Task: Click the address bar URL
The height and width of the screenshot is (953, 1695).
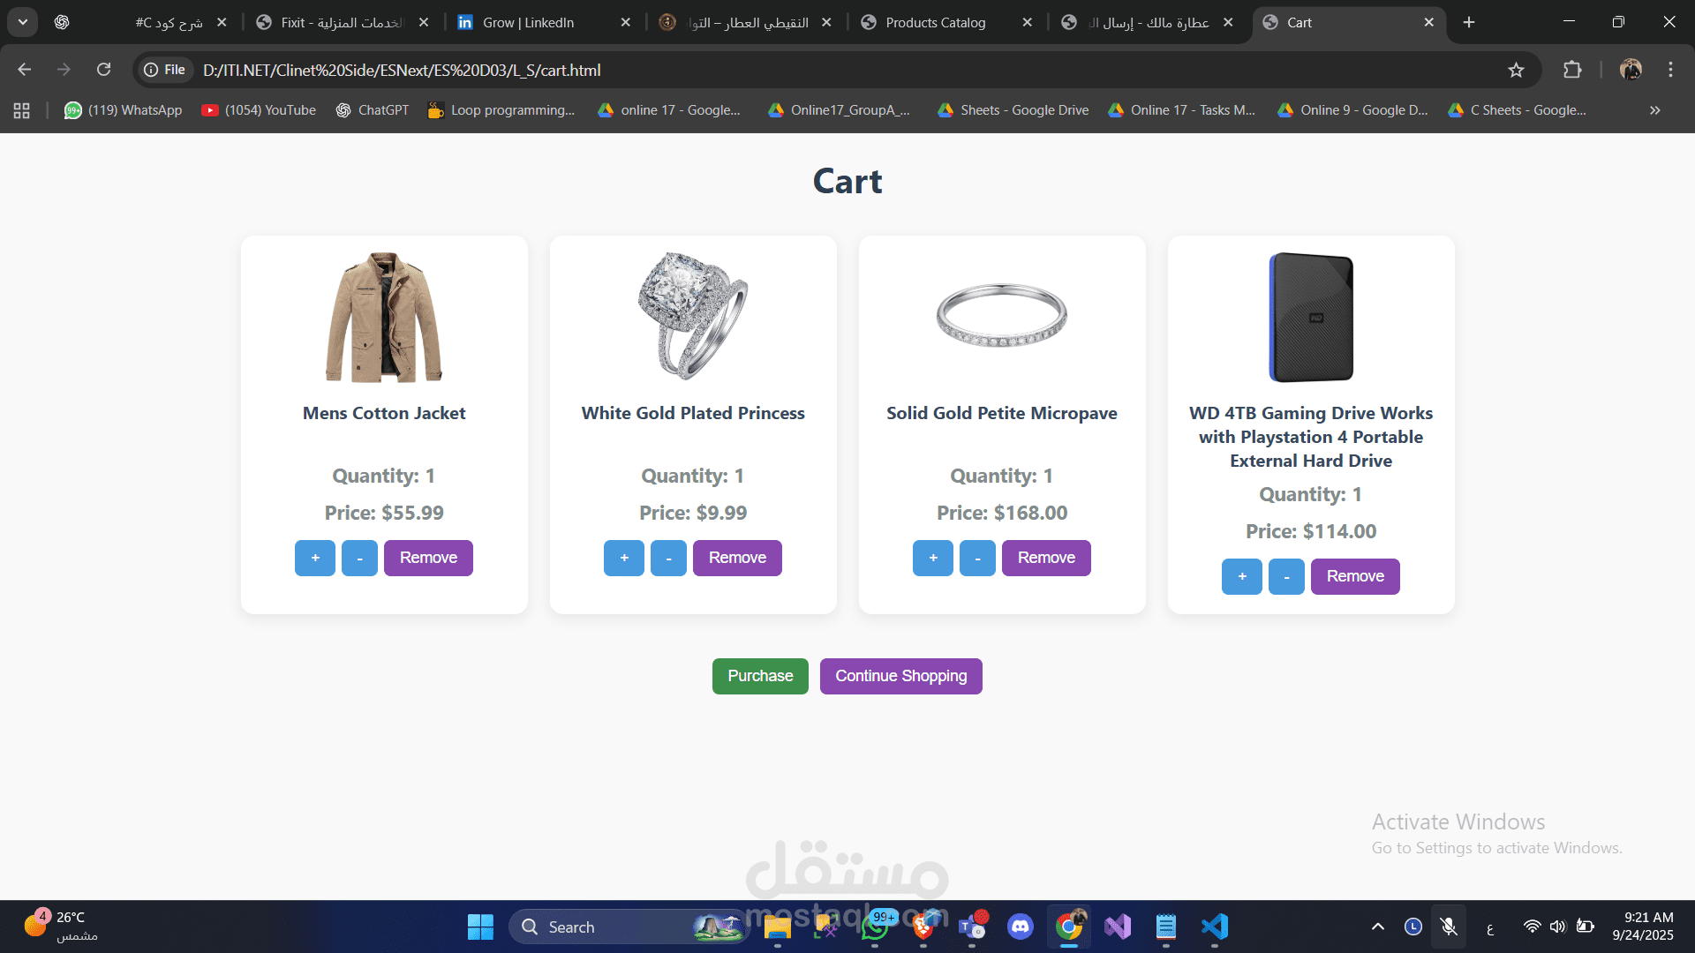Action: coord(402,70)
